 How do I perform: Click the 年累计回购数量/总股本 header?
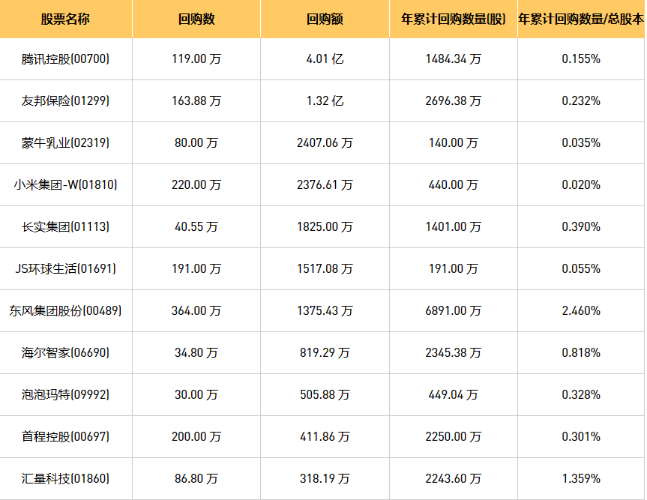point(581,19)
